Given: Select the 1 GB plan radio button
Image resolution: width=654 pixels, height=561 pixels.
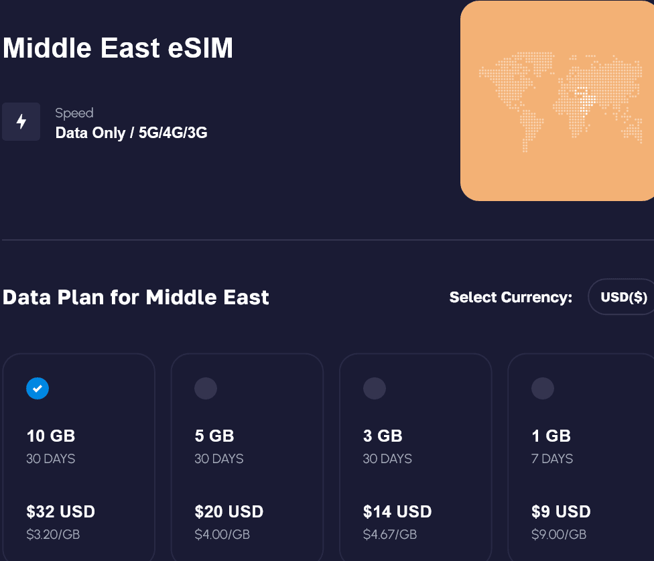Looking at the screenshot, I should point(543,388).
